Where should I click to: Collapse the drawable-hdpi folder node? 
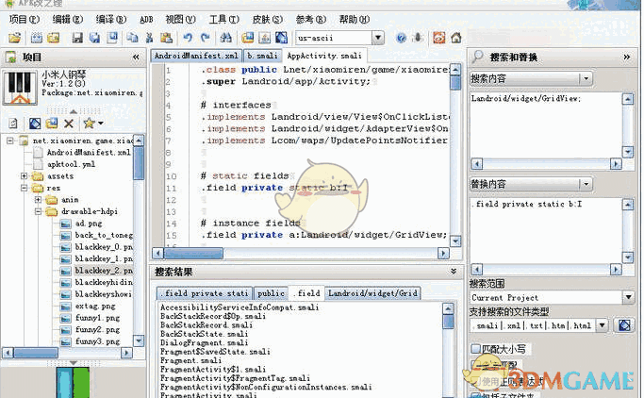tap(39, 211)
